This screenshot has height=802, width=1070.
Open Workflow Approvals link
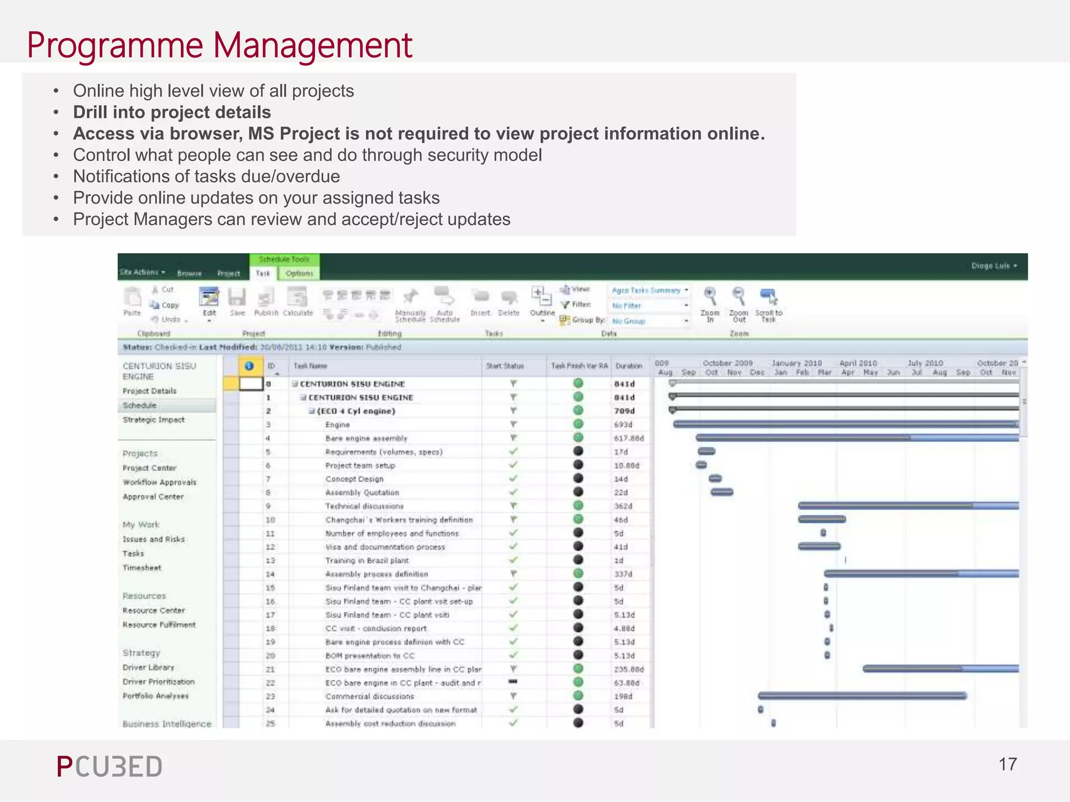[159, 482]
